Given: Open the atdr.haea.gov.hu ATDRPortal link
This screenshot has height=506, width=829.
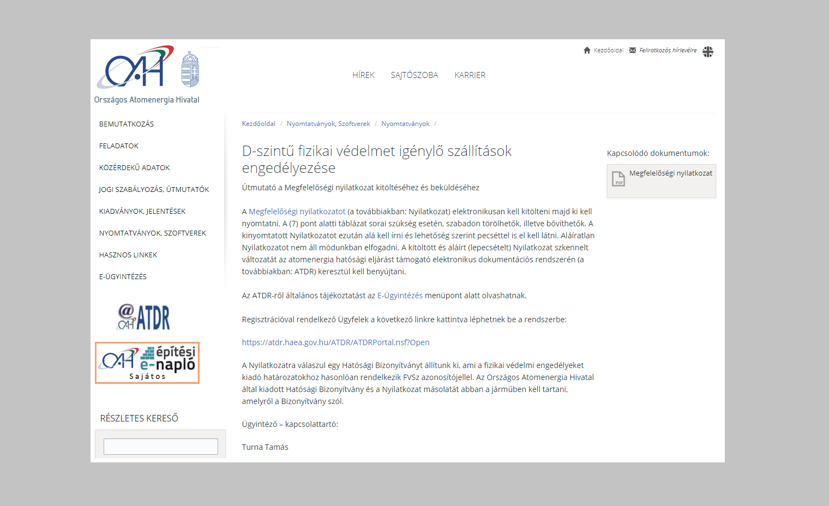Looking at the screenshot, I should pos(335,342).
